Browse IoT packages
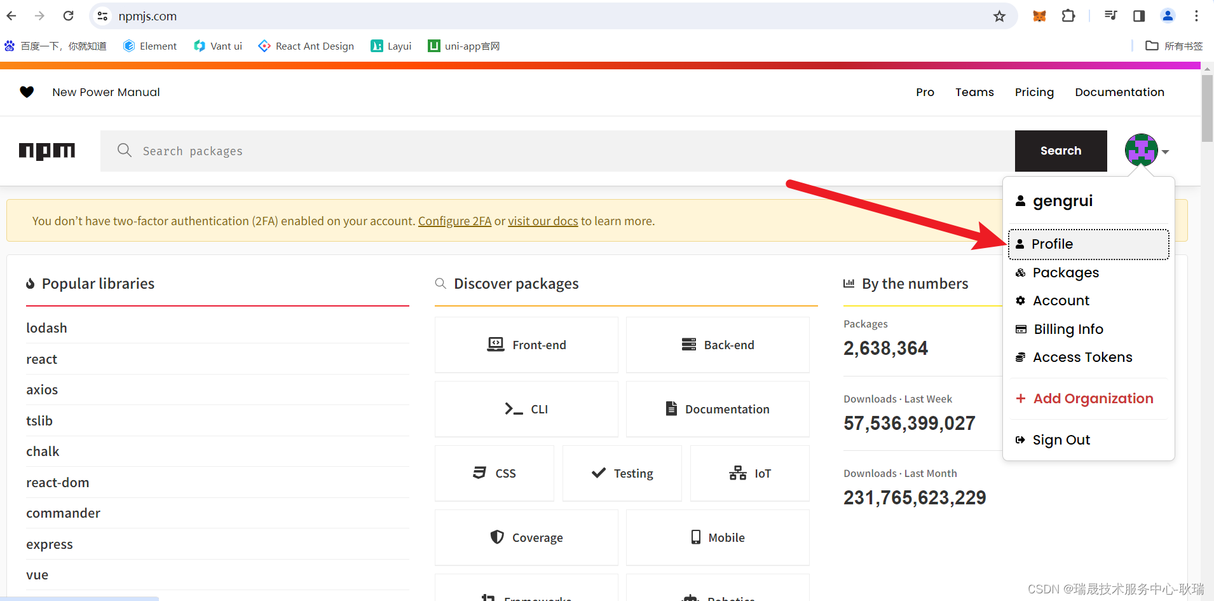Screen dimensions: 1214x601 pyautogui.click(x=750, y=473)
